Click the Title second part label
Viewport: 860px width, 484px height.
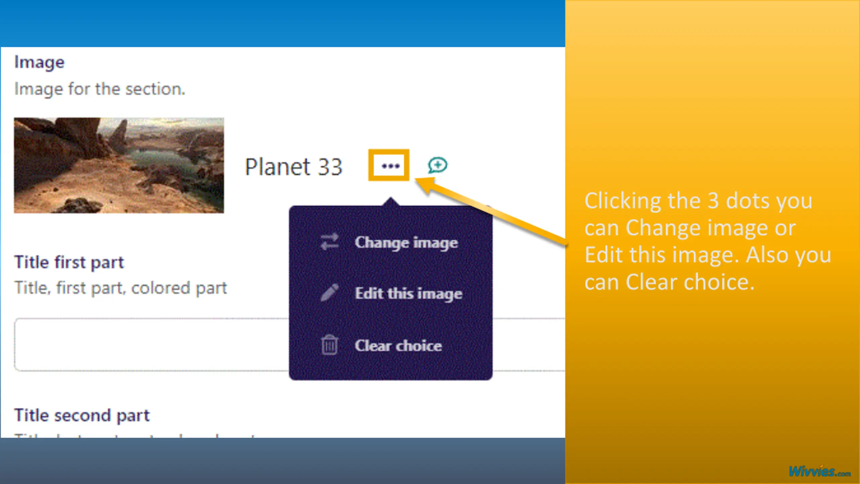point(82,415)
